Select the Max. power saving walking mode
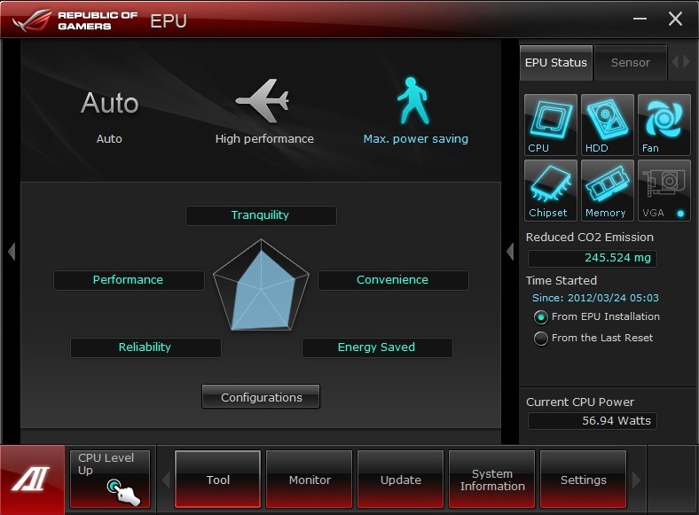 tap(415, 112)
